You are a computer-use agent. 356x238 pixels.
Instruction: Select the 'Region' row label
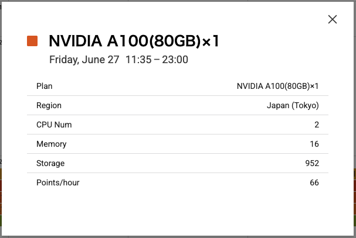tap(49, 105)
